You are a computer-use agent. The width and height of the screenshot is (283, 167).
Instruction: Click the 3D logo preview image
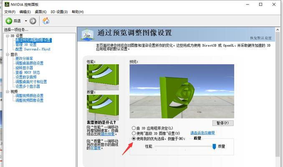pos(182,91)
